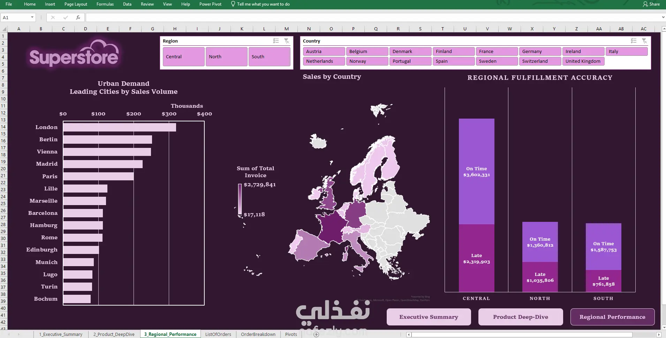Toggle Switzerland country filter
The image size is (666, 338).
[x=540, y=61]
